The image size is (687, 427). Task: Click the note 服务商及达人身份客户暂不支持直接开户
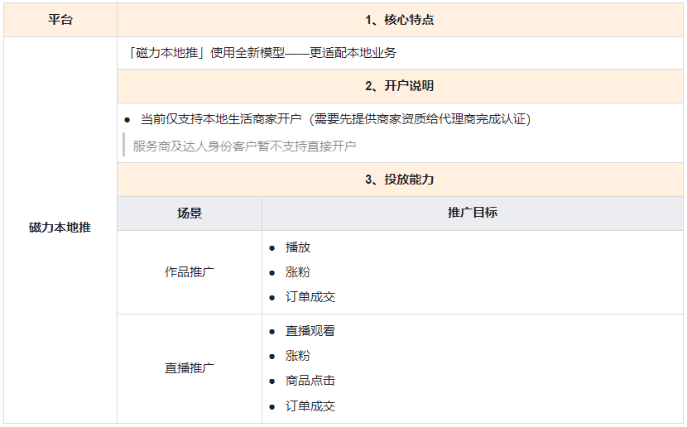point(244,146)
